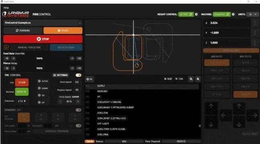This screenshot has width=260, height=144.
Task: Click the Zero button for Y axis
Action: tap(255, 33)
